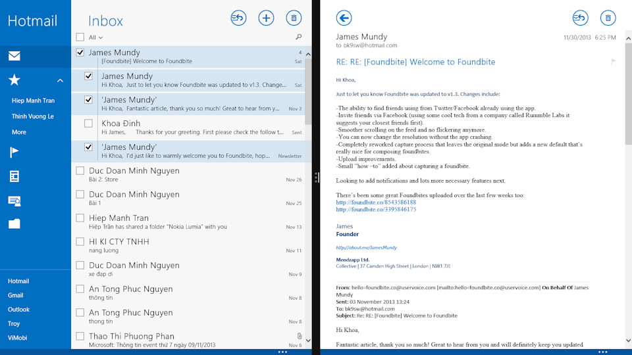The height and width of the screenshot is (355, 632).
Task: Select favorite contact Hiep Manh Tran
Action: (x=33, y=101)
